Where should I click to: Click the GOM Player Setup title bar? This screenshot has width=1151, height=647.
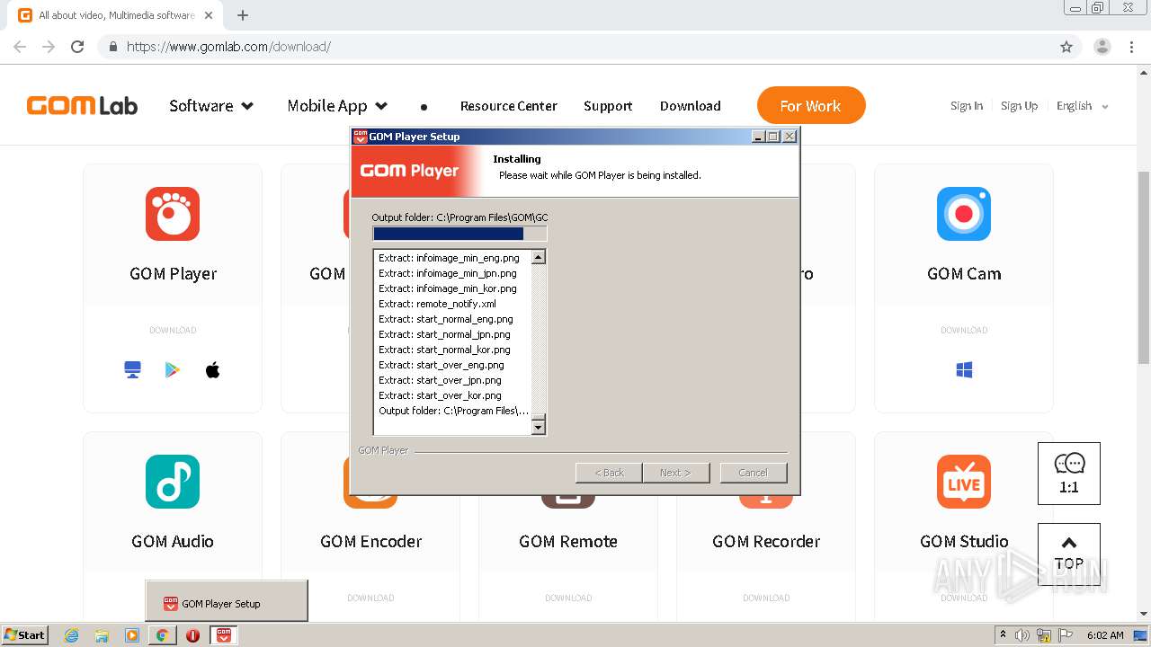(x=575, y=137)
